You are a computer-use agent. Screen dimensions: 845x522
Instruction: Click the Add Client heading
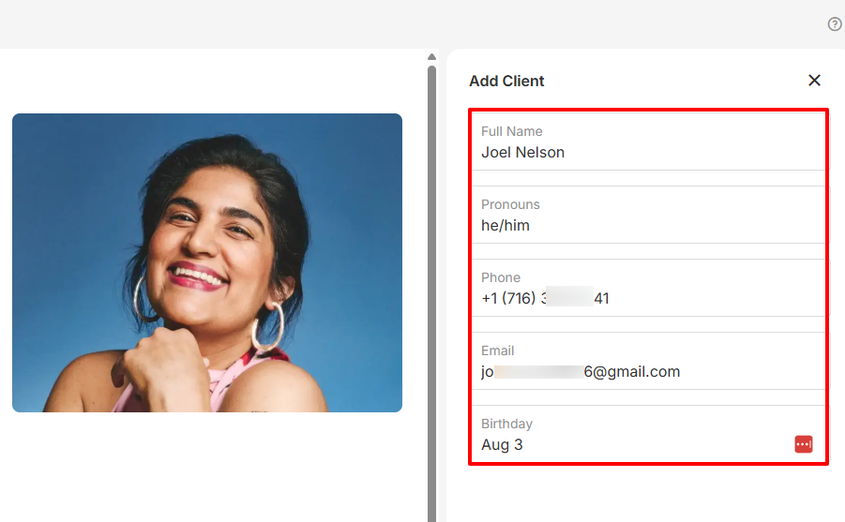[506, 82]
